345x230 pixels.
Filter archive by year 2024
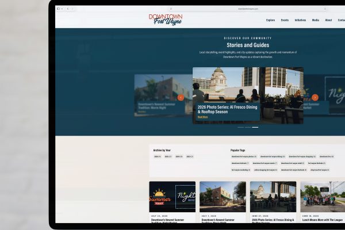(x=179, y=157)
